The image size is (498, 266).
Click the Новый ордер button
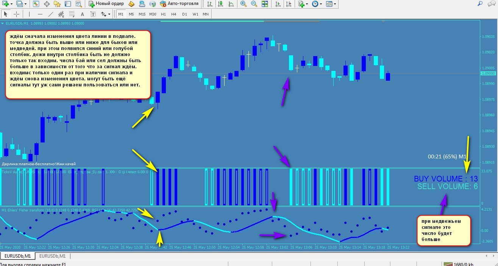[x=106, y=4]
